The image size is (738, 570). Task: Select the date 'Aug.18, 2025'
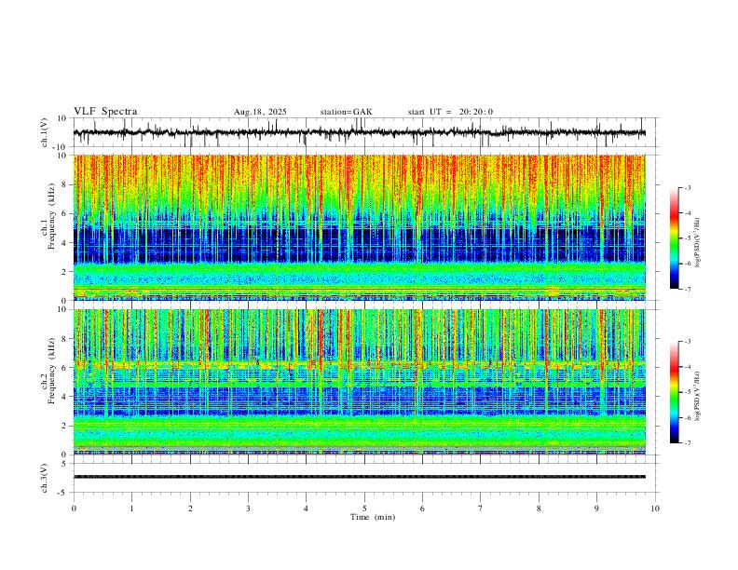pyautogui.click(x=260, y=112)
